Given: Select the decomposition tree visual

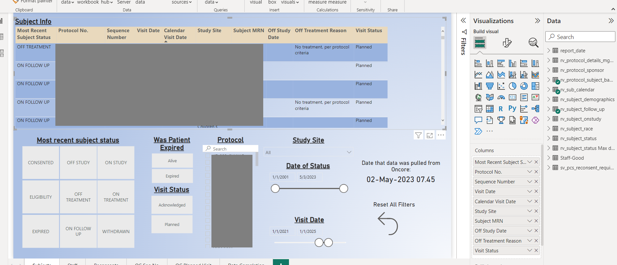Looking at the screenshot, I should 535,109.
